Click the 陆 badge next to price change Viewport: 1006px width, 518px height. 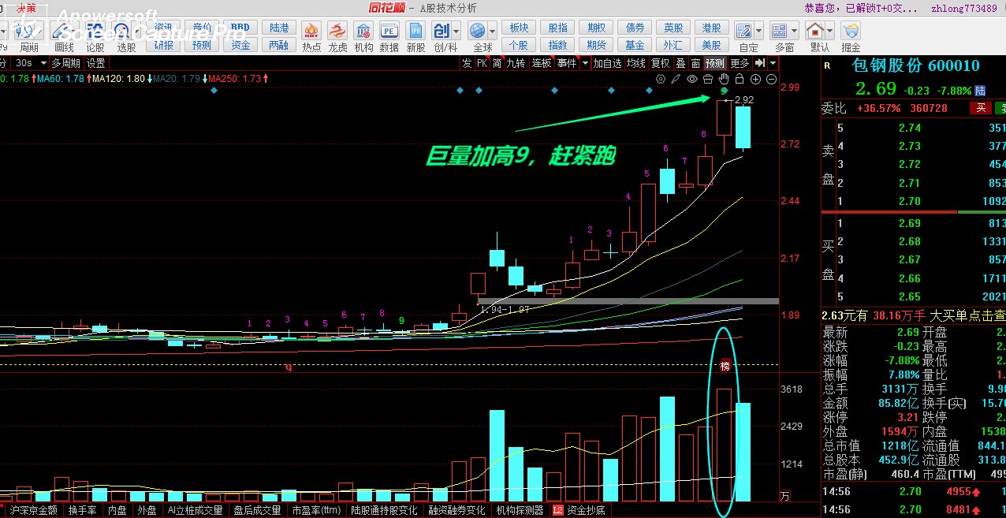point(980,91)
